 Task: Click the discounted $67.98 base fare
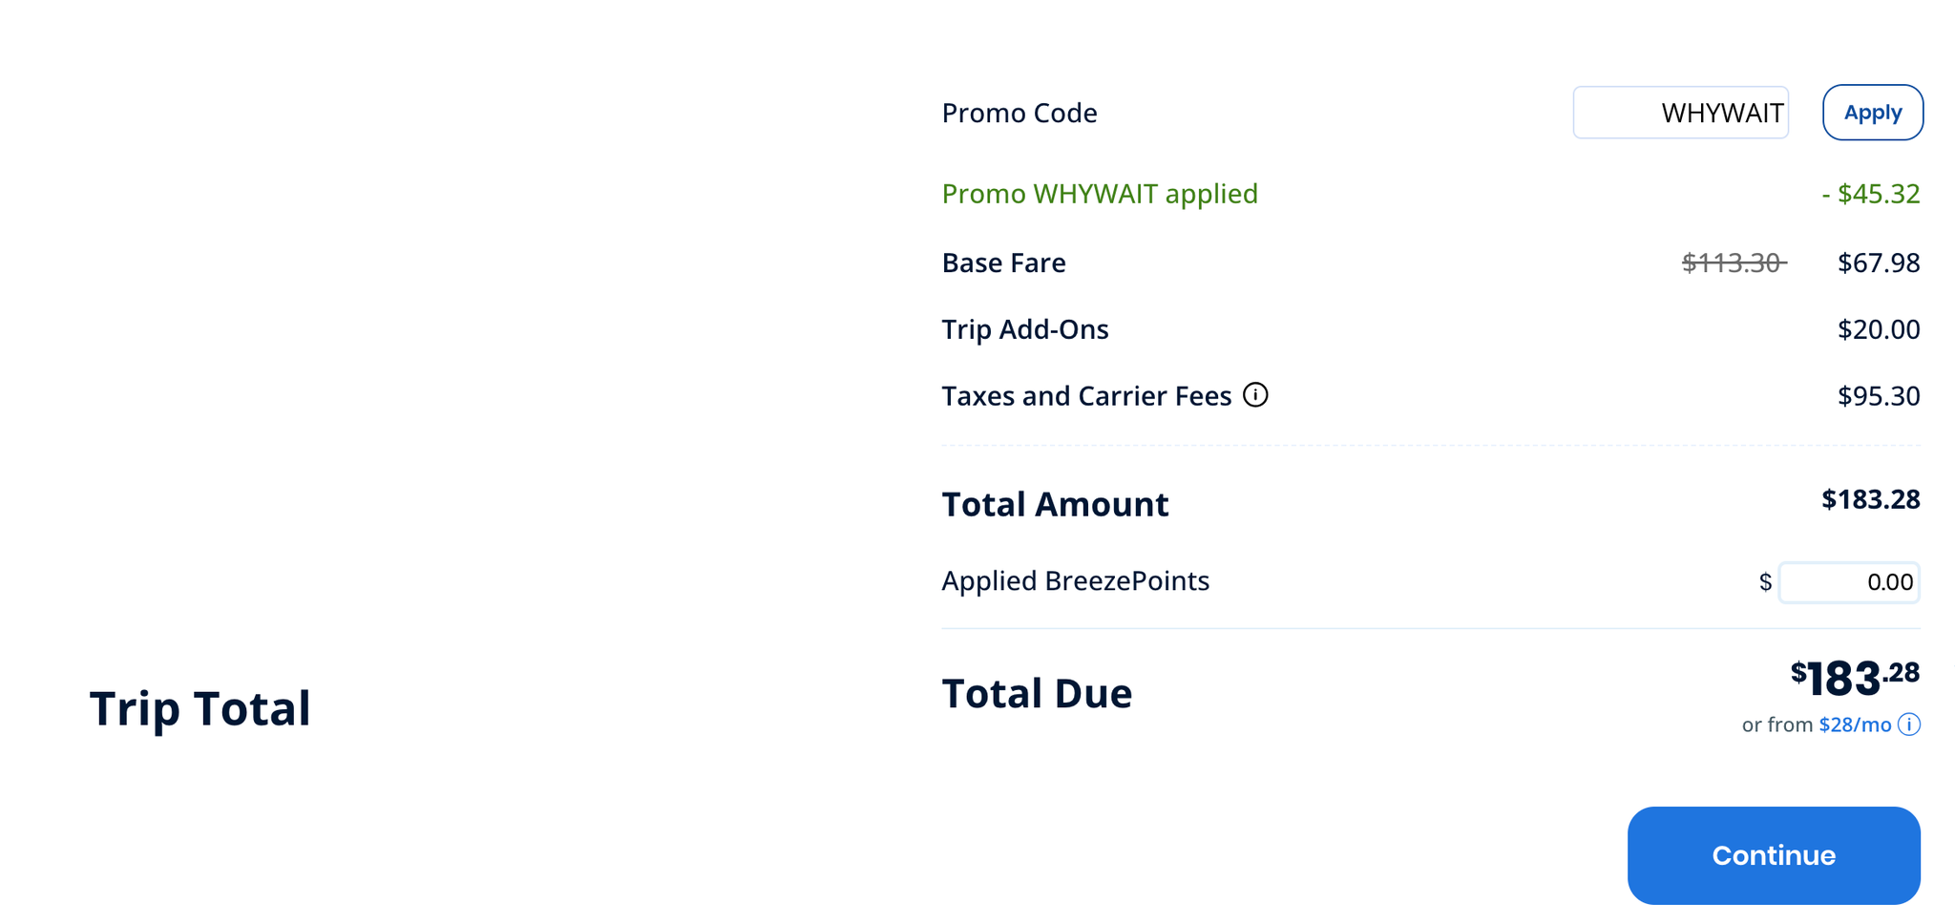click(1878, 262)
